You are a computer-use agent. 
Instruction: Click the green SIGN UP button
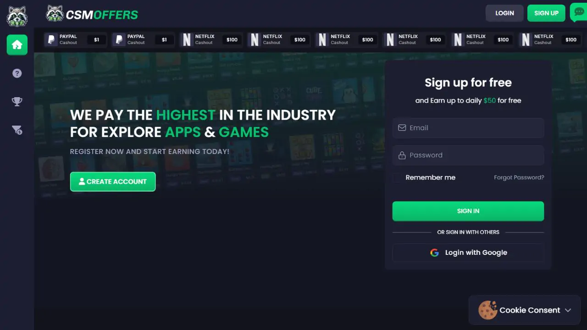pos(546,13)
